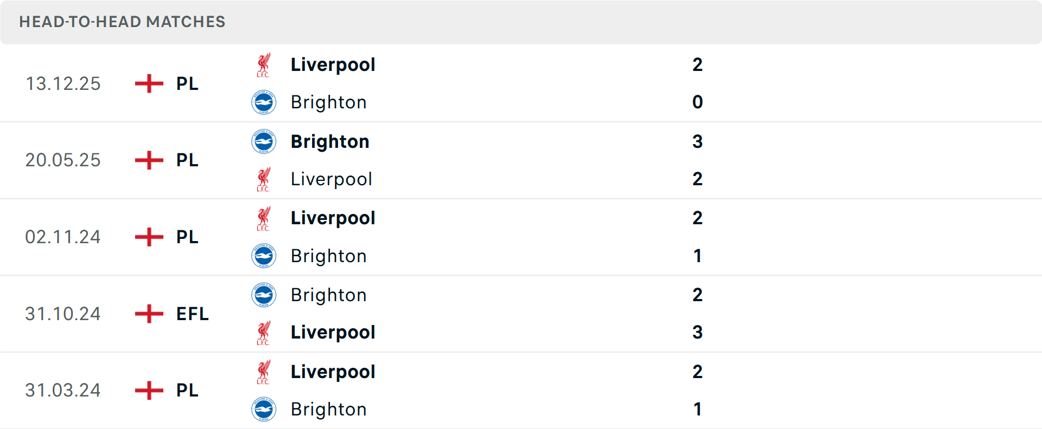Select the England flag next to the EFL label
This screenshot has height=429, width=1042.
(148, 314)
